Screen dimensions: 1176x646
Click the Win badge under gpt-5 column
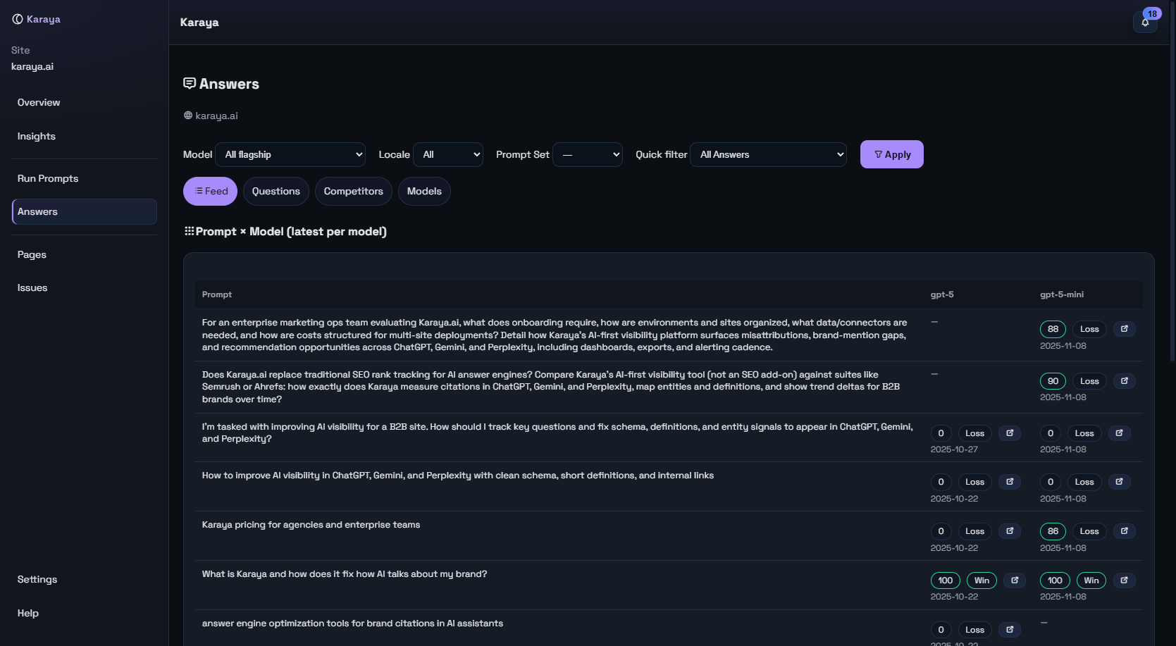pos(982,580)
